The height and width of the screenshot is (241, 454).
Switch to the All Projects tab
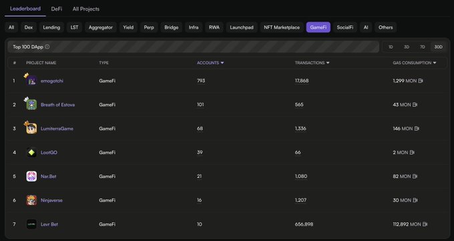pyautogui.click(x=86, y=9)
